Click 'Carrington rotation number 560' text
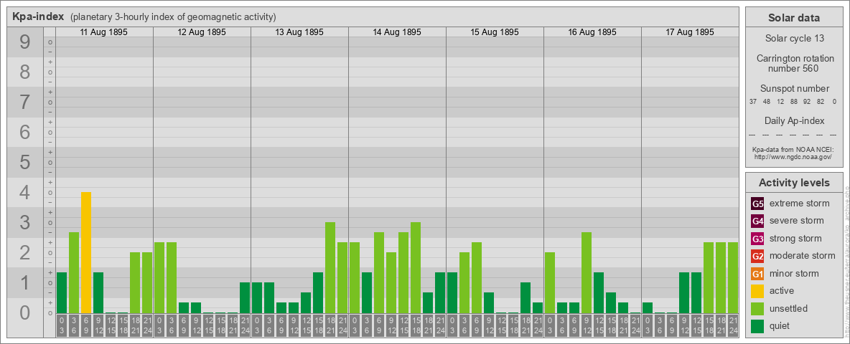 point(794,63)
